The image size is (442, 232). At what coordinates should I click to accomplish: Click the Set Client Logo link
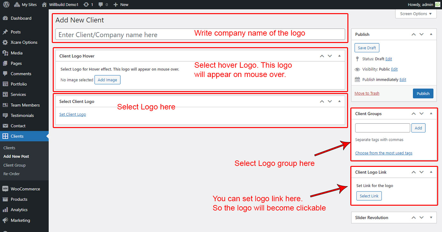pyautogui.click(x=73, y=115)
